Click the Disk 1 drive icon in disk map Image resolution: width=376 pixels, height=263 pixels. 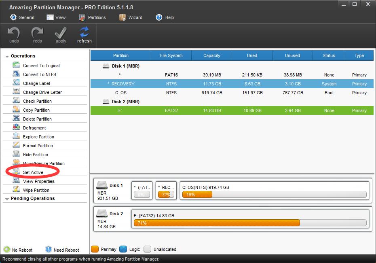101,185
